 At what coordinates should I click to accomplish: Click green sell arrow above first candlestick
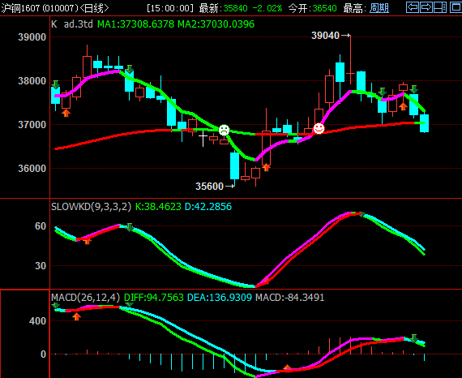pyautogui.click(x=55, y=84)
